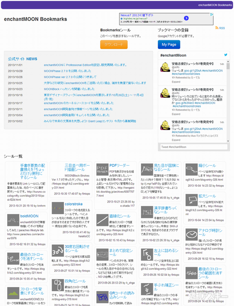The image size is (234, 306).
Task: Open the 縮小シール thumbnail icon
Action: 192,169
